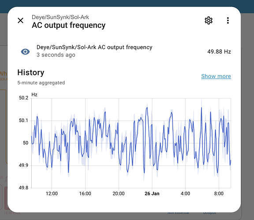Viewport: 254px width, 220px height.
Task: Click the Hz unit label above chart
Action: coord(34,95)
